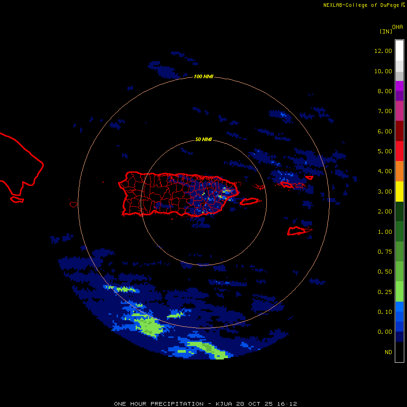Screen dimensions: 407x407
Task: Select the 4.00 legend value
Action: 385,171
